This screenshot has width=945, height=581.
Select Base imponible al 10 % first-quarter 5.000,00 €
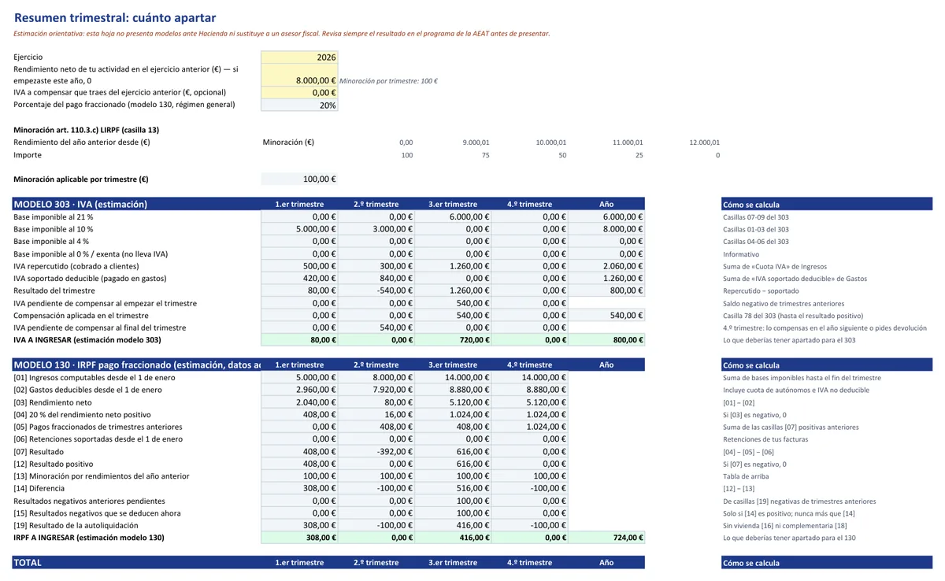coord(299,229)
